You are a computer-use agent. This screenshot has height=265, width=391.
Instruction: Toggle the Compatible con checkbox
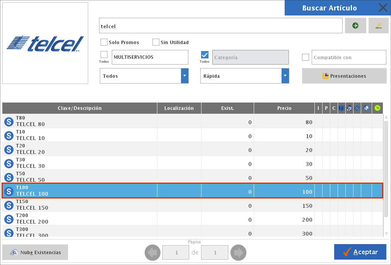(306, 57)
